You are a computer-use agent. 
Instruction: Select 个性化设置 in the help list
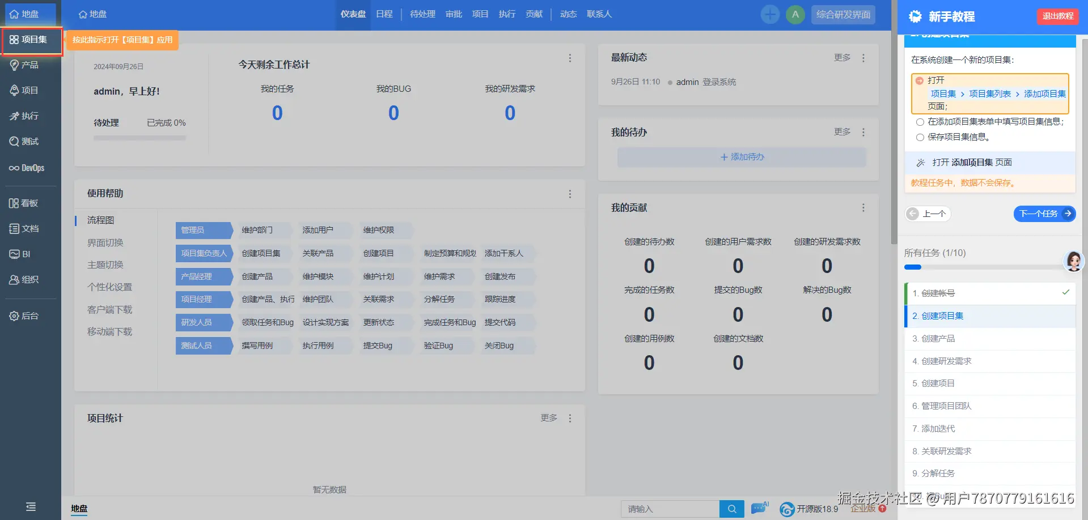click(x=109, y=287)
